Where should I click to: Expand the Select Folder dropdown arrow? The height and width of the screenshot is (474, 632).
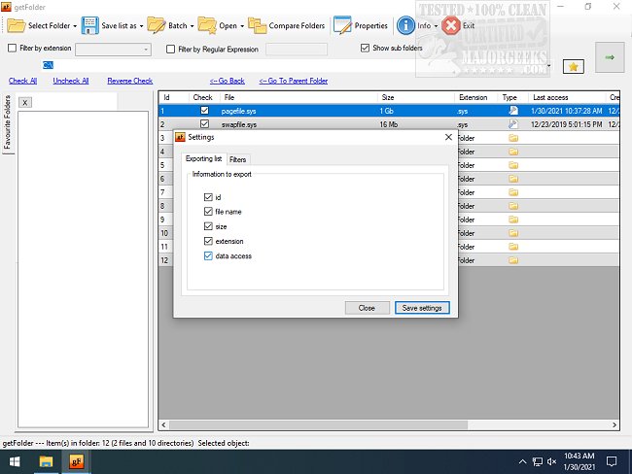click(x=75, y=26)
